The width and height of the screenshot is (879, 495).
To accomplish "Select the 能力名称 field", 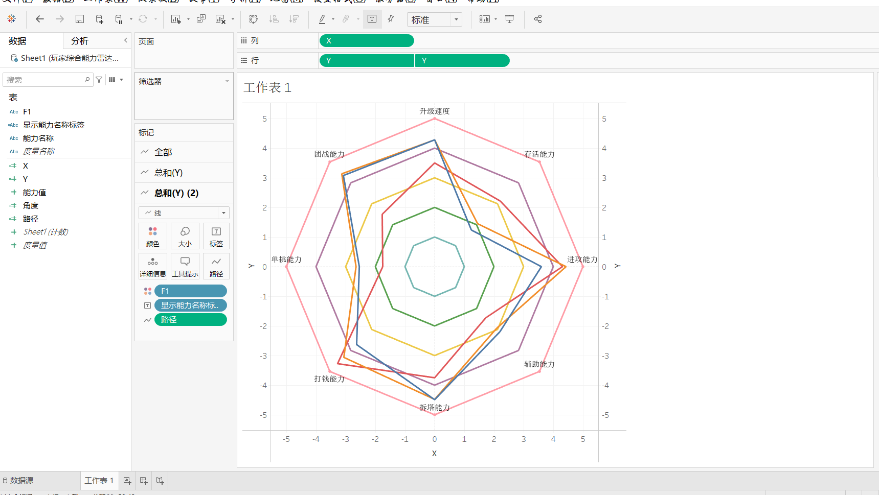I will [x=38, y=138].
